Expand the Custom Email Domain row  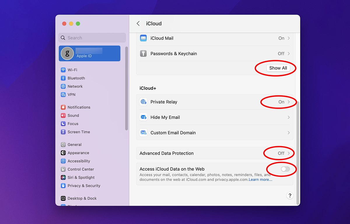point(215,132)
